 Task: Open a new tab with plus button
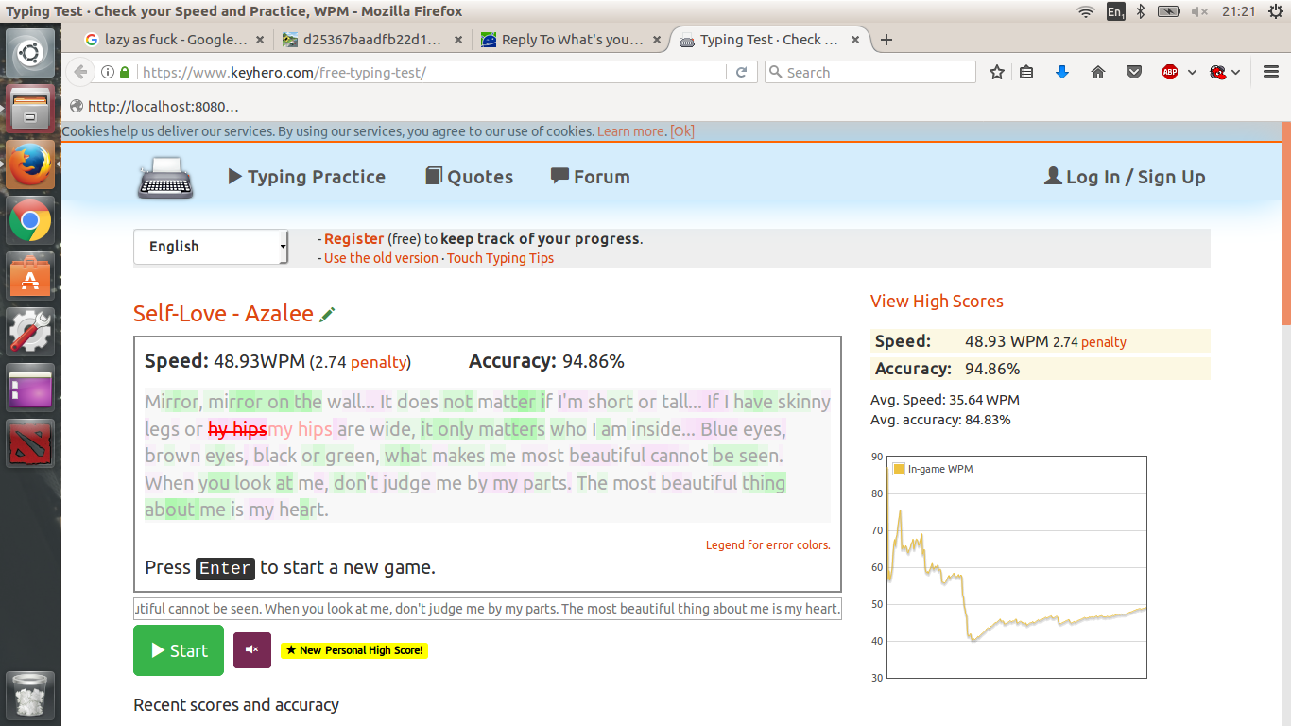pos(886,40)
